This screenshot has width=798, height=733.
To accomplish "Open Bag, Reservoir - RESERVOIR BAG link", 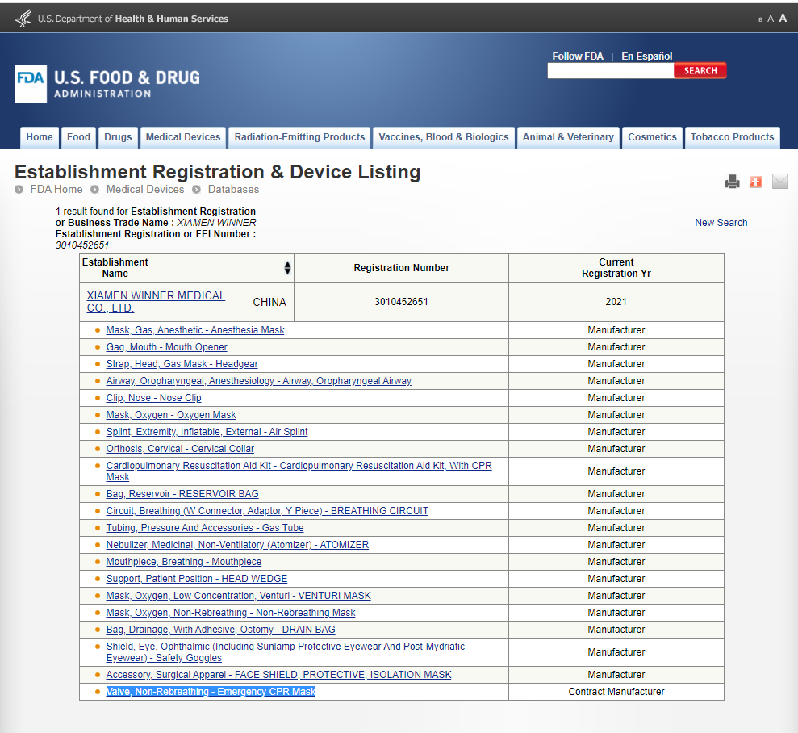I will [182, 494].
